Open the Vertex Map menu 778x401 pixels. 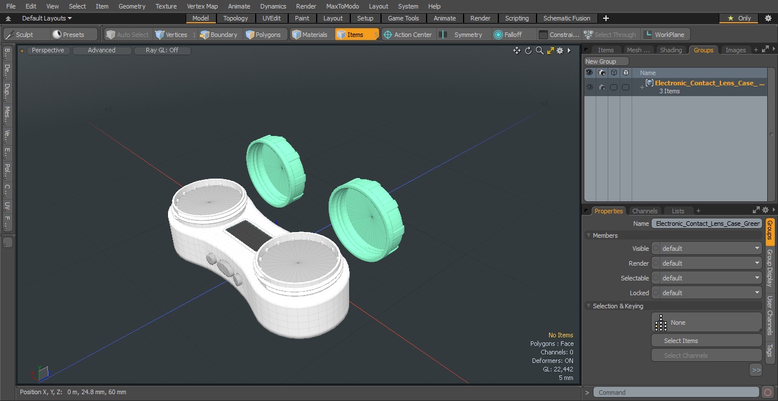tap(202, 6)
